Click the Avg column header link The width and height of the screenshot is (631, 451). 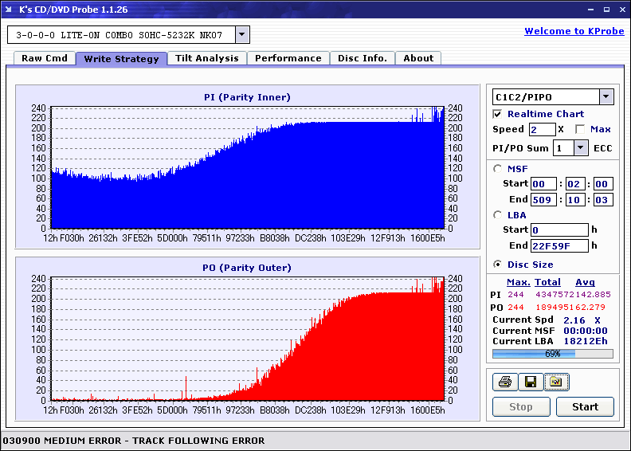click(585, 282)
